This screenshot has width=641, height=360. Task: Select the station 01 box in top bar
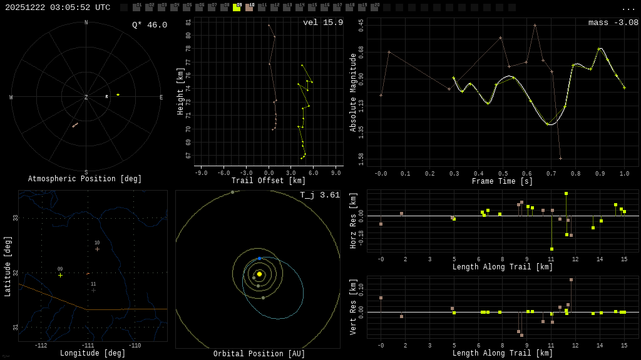(136, 7)
